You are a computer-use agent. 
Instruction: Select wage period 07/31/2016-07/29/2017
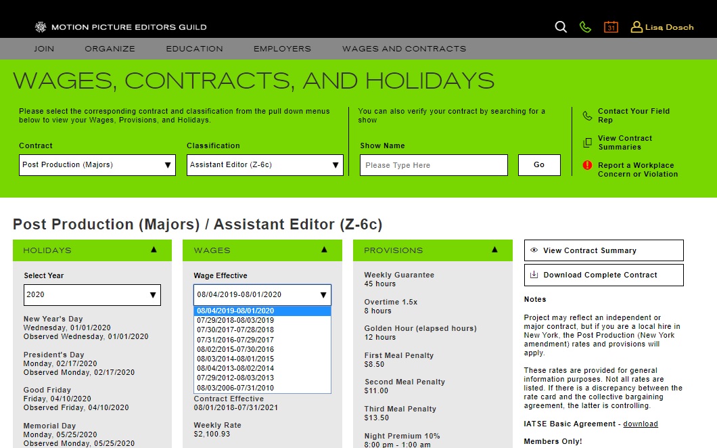262,340
